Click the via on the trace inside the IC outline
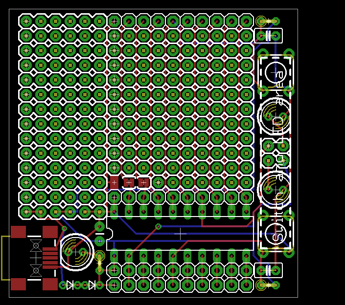Viewport: 345px width, 305px height. (158, 226)
